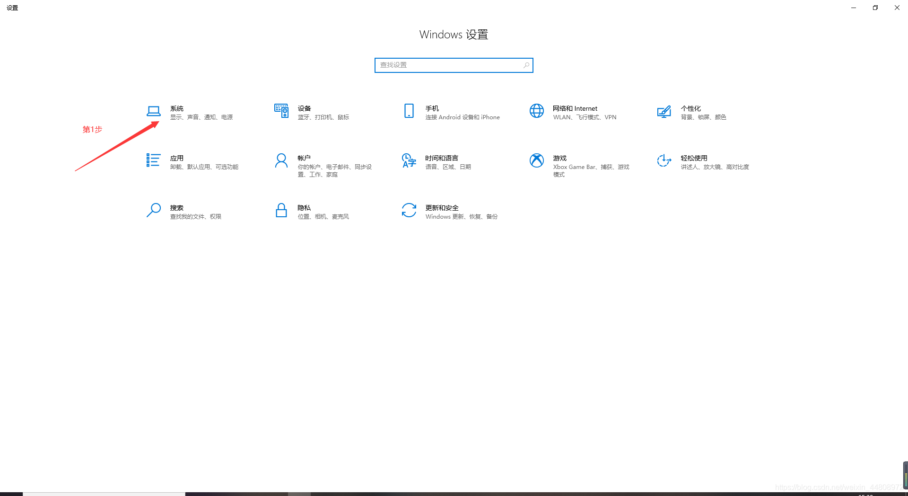Click the Accounts (帐户) person icon
This screenshot has height=496, width=908.
[x=281, y=161]
